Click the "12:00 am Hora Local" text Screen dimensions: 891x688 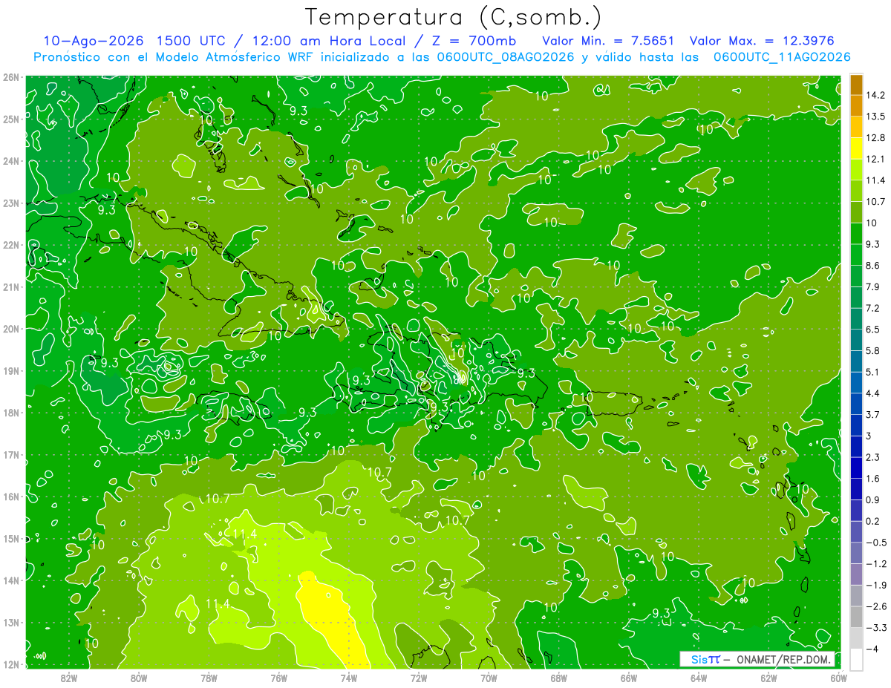329,41
